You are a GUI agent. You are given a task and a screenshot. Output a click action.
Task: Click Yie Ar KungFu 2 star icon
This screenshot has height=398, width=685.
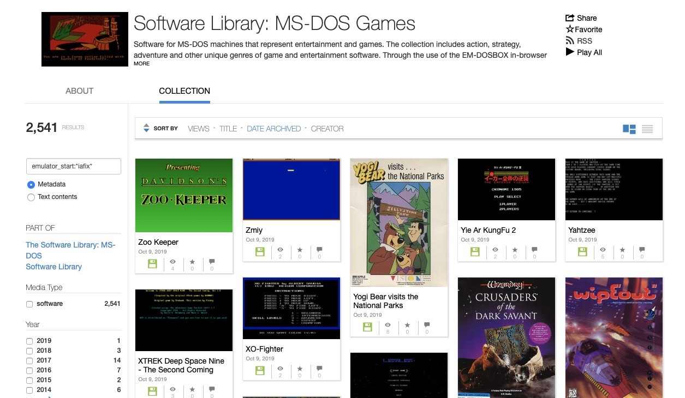pyautogui.click(x=515, y=250)
